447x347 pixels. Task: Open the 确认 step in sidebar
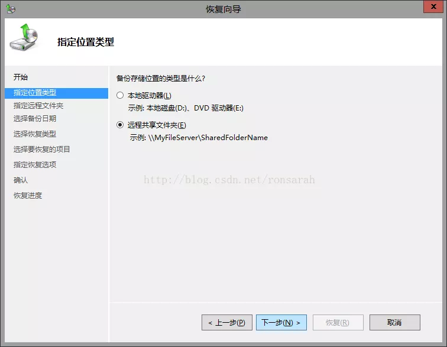(21, 180)
